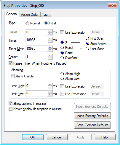Click the Timer value field

(36, 40)
